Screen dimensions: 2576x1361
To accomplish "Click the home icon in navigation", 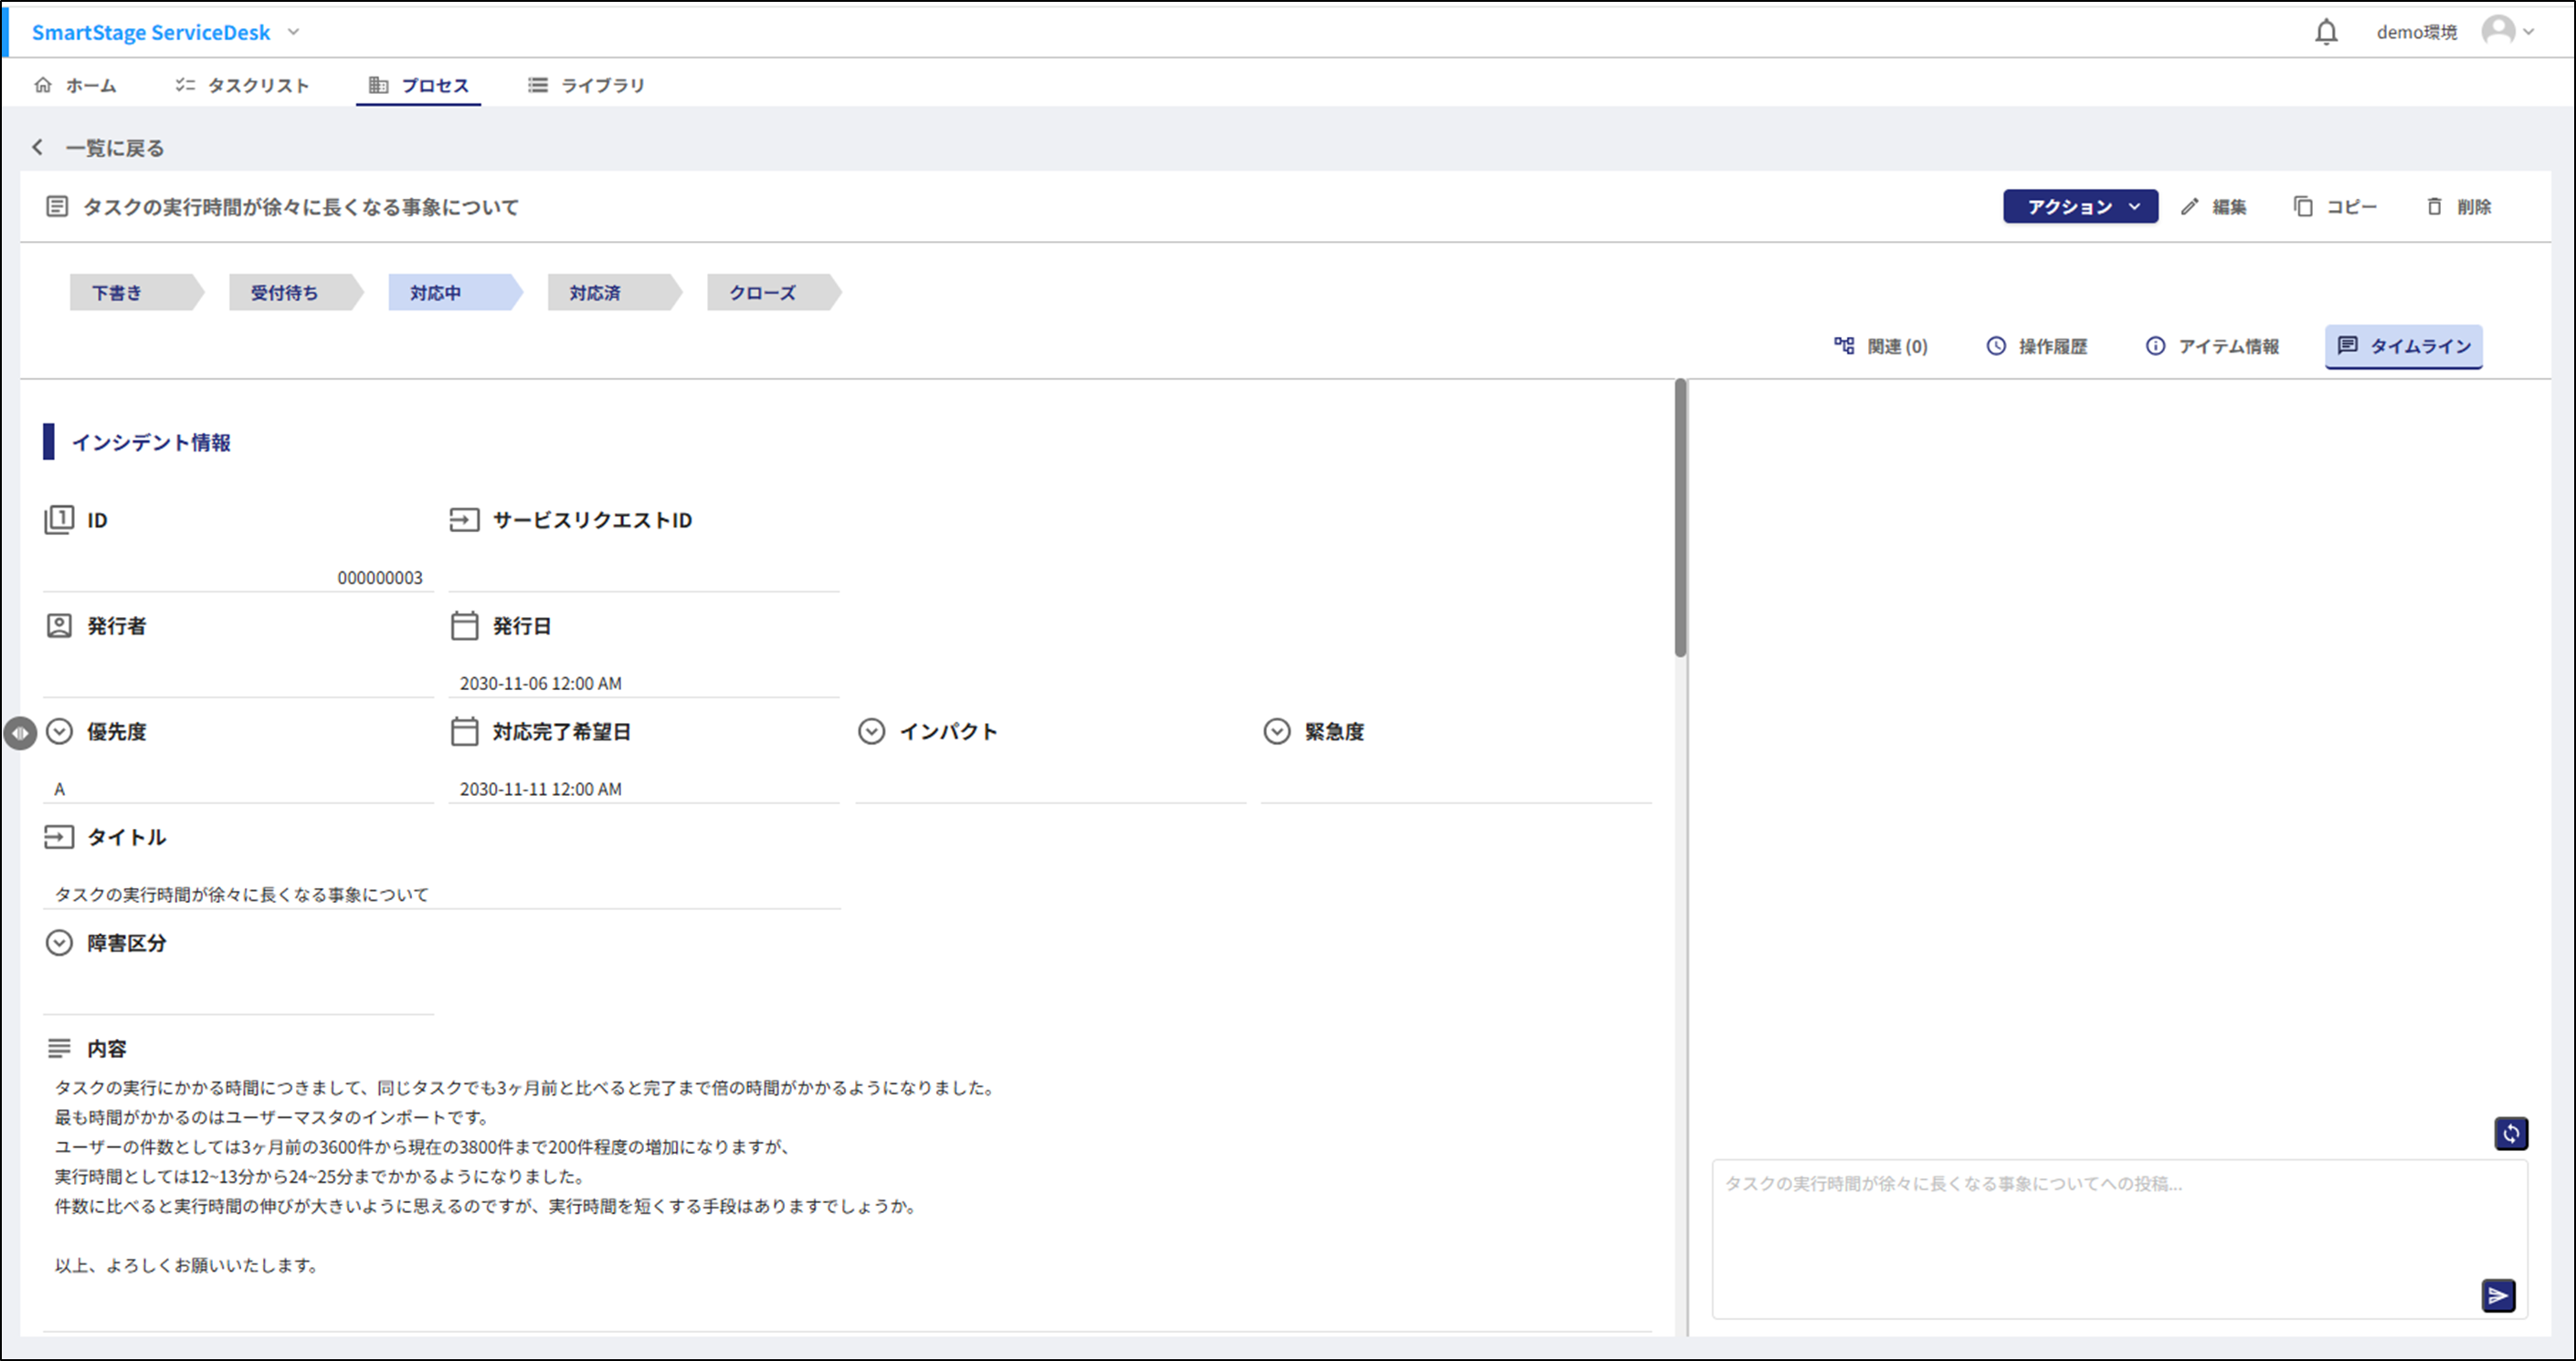I will pyautogui.click(x=42, y=85).
